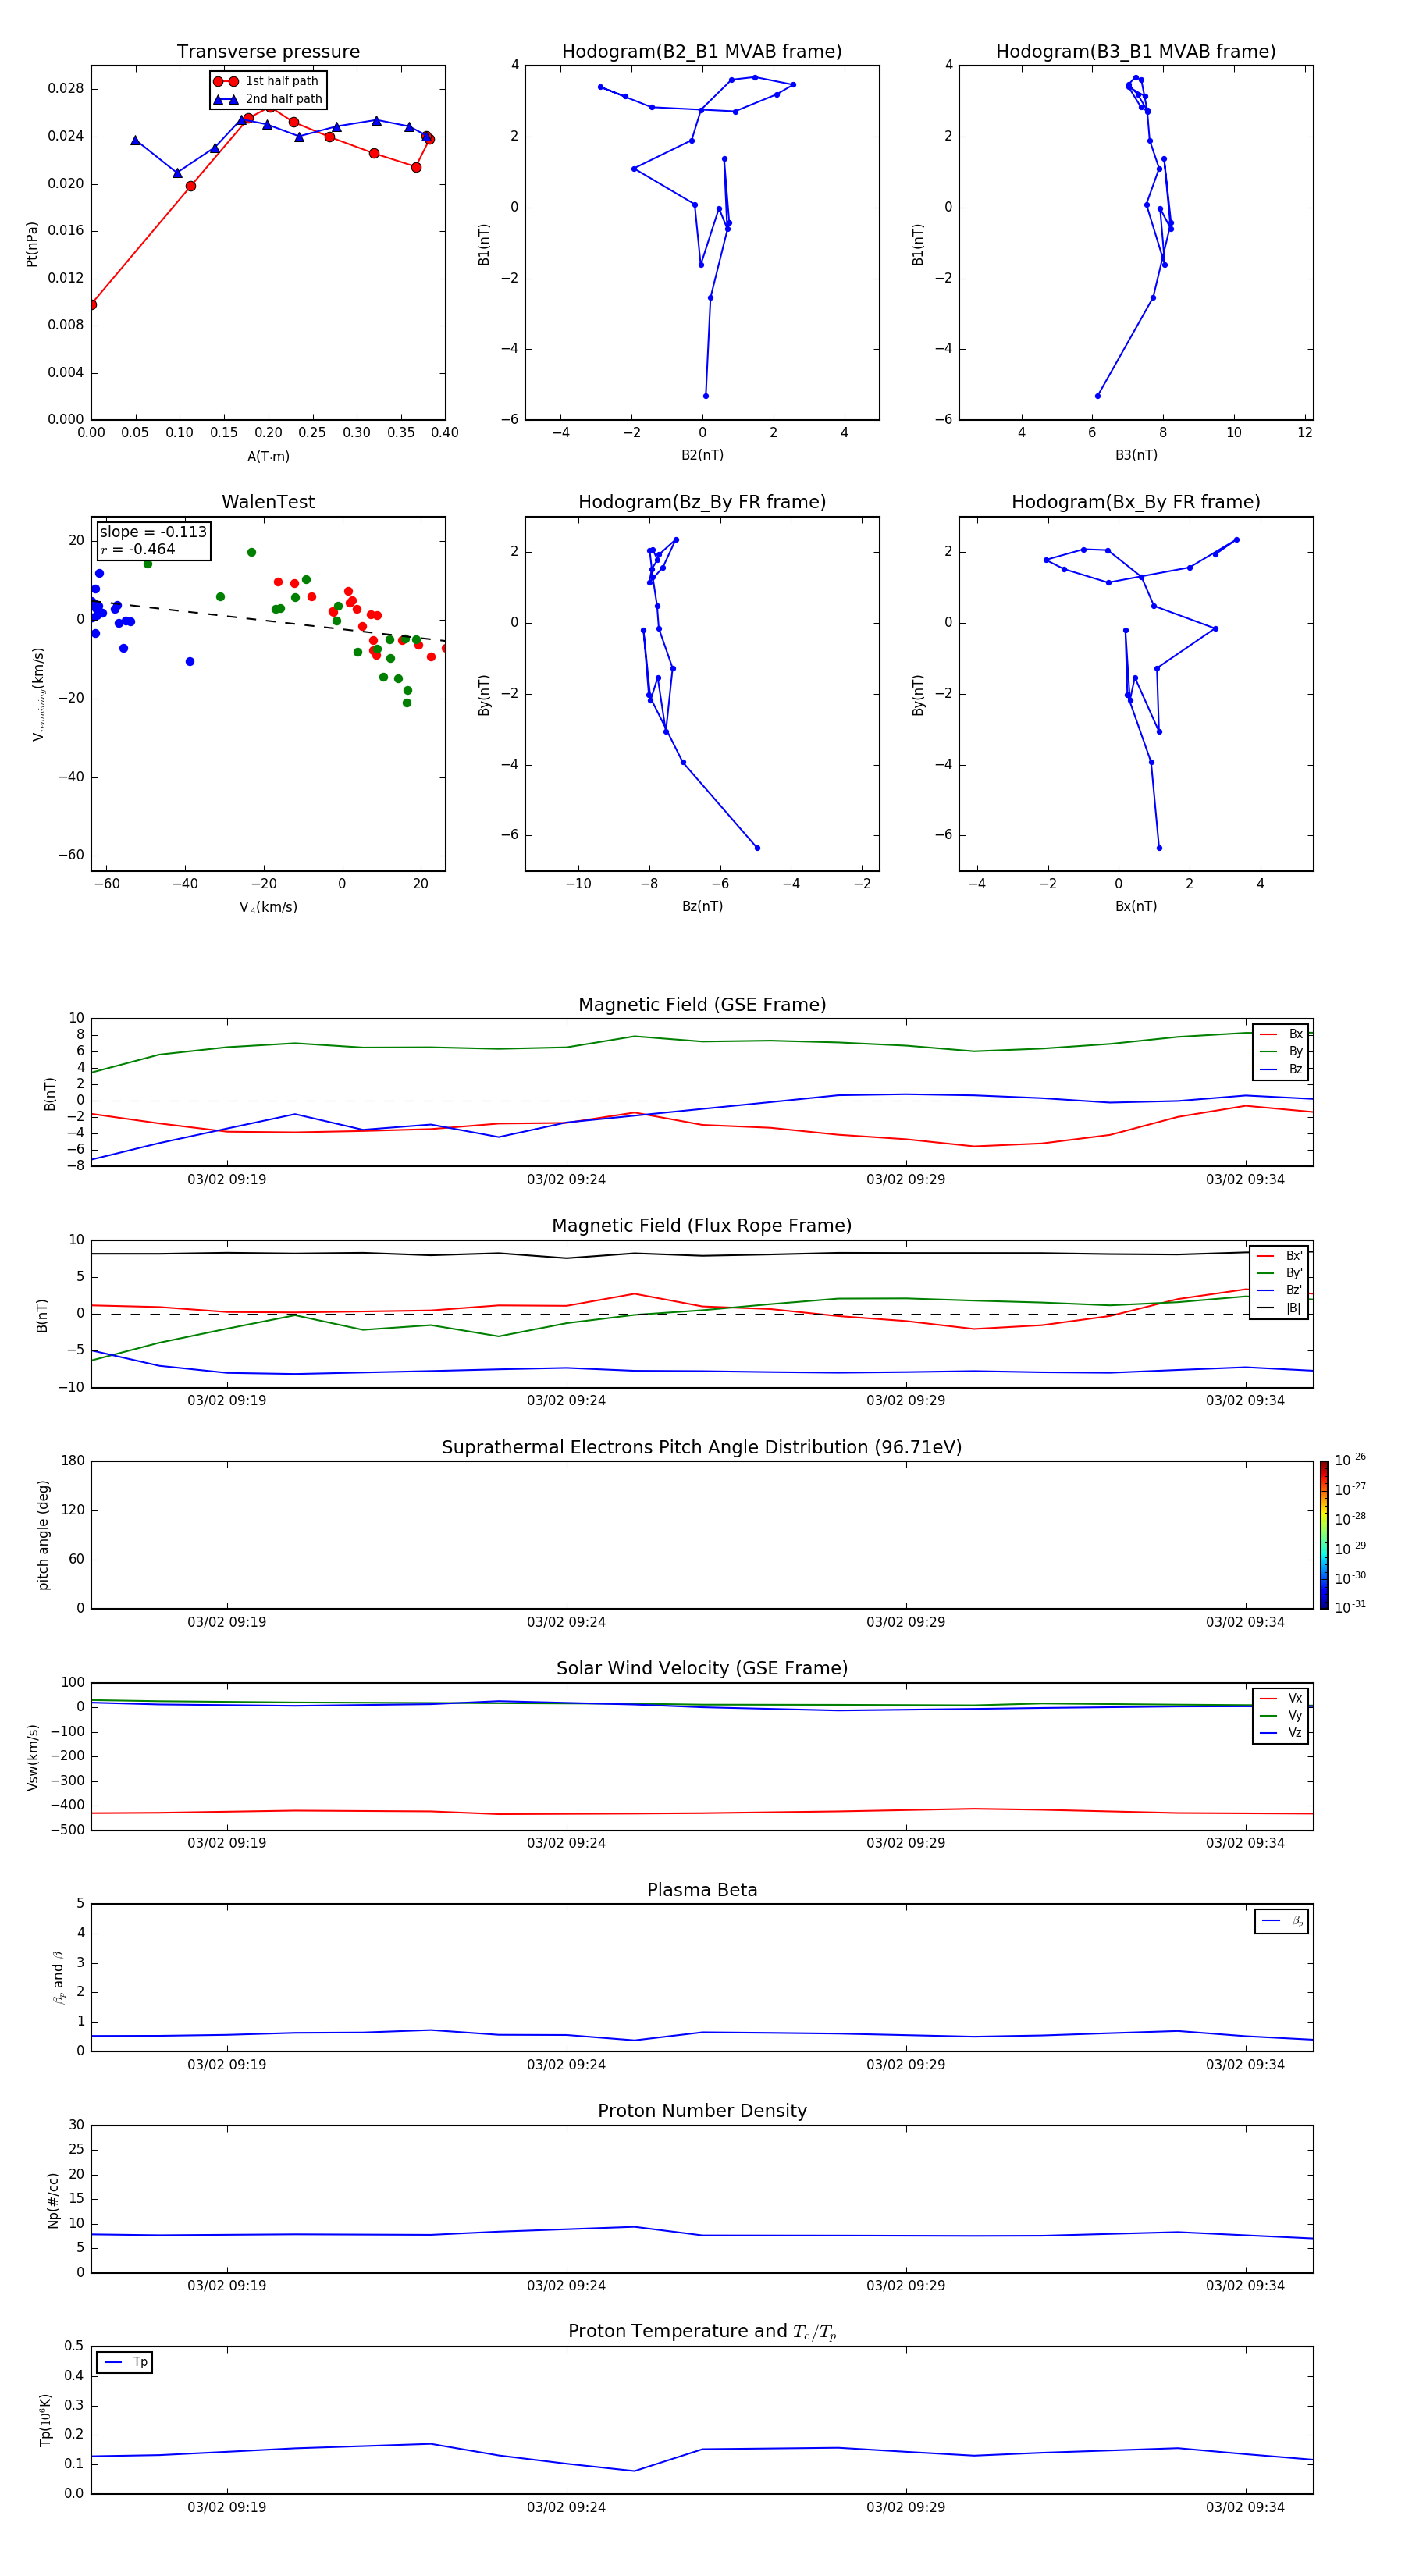Select the "2nd half path" legend entry

coord(269,99)
